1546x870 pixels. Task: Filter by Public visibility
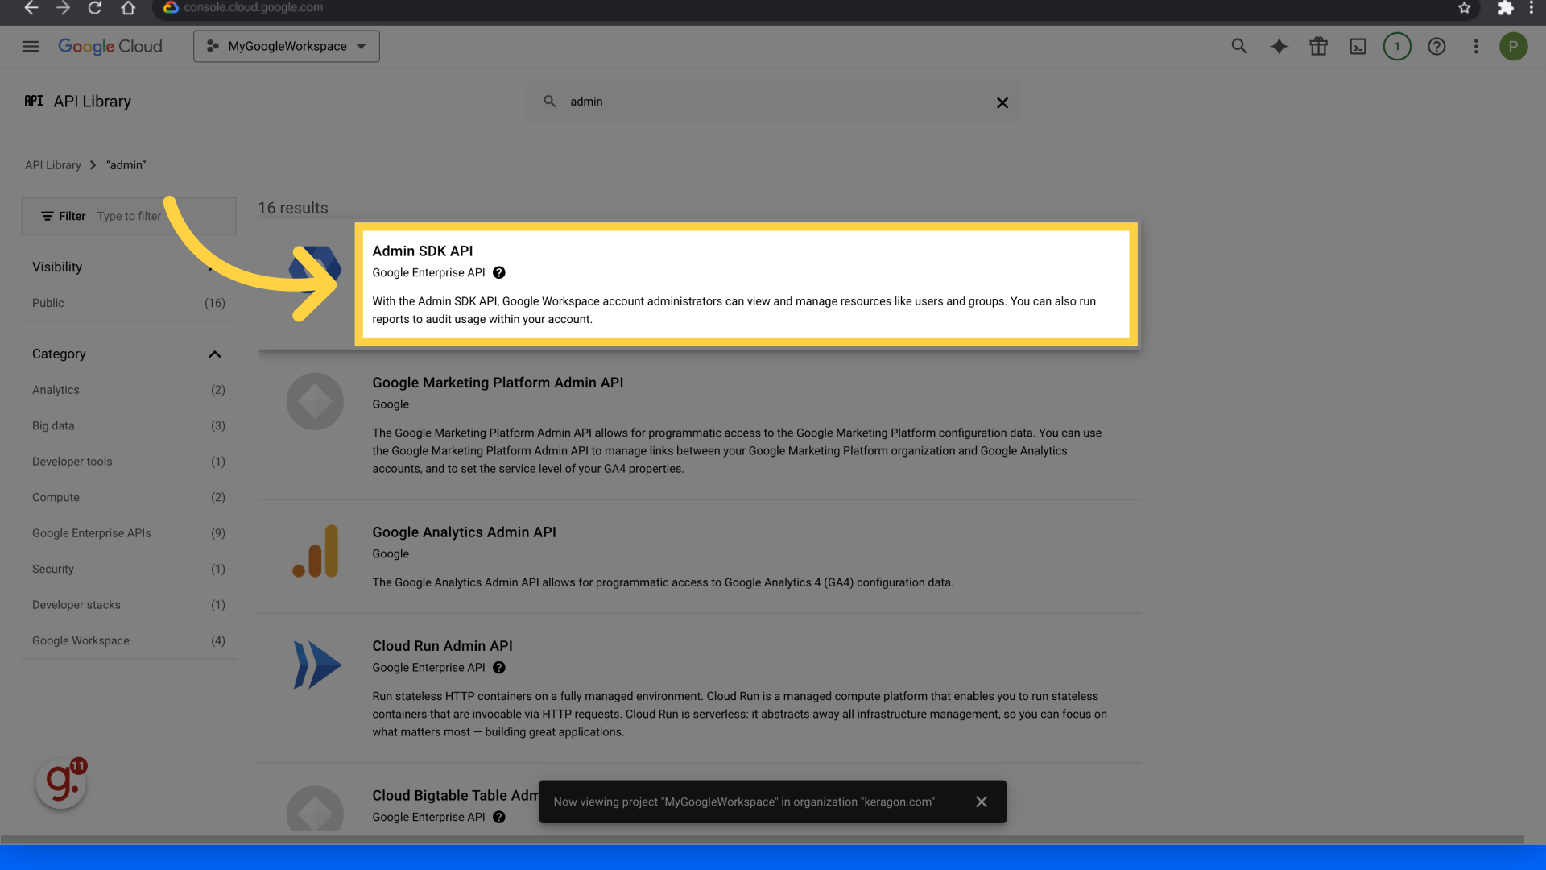(x=129, y=303)
